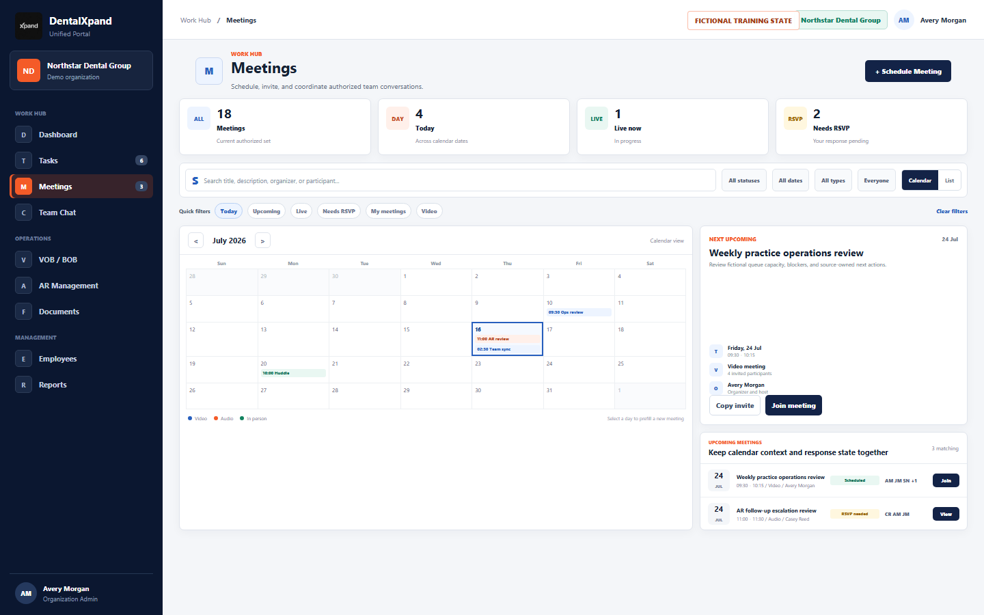984x615 pixels.
Task: Go to previous month arrow
Action: pos(196,241)
